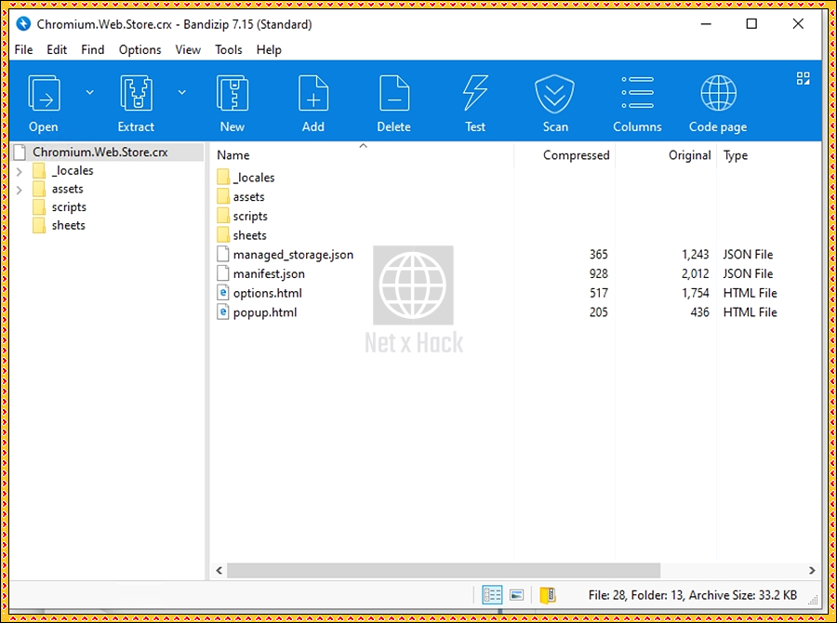
Task: Open the Extract button dropdown arrow
Action: tap(182, 92)
